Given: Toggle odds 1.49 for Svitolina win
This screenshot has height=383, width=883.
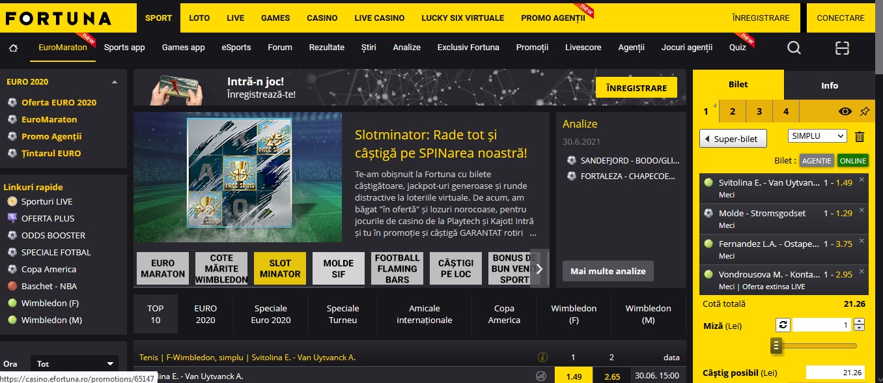Looking at the screenshot, I should 573,376.
